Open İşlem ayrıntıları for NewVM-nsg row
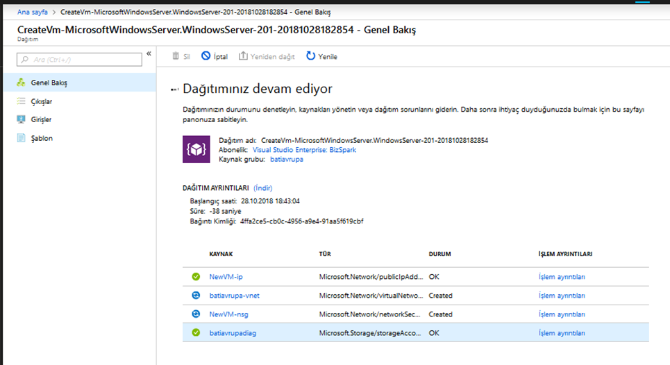Screen dimensions: 670x365 pos(562,314)
